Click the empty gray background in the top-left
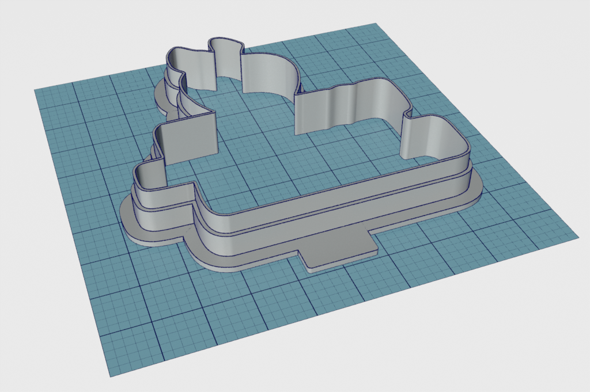 [x=46, y=35]
